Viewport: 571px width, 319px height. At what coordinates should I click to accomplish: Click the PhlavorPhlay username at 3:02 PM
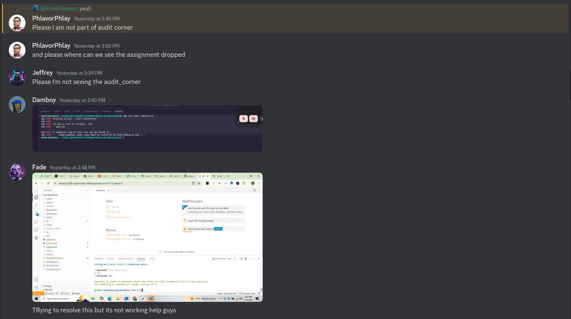coord(51,46)
